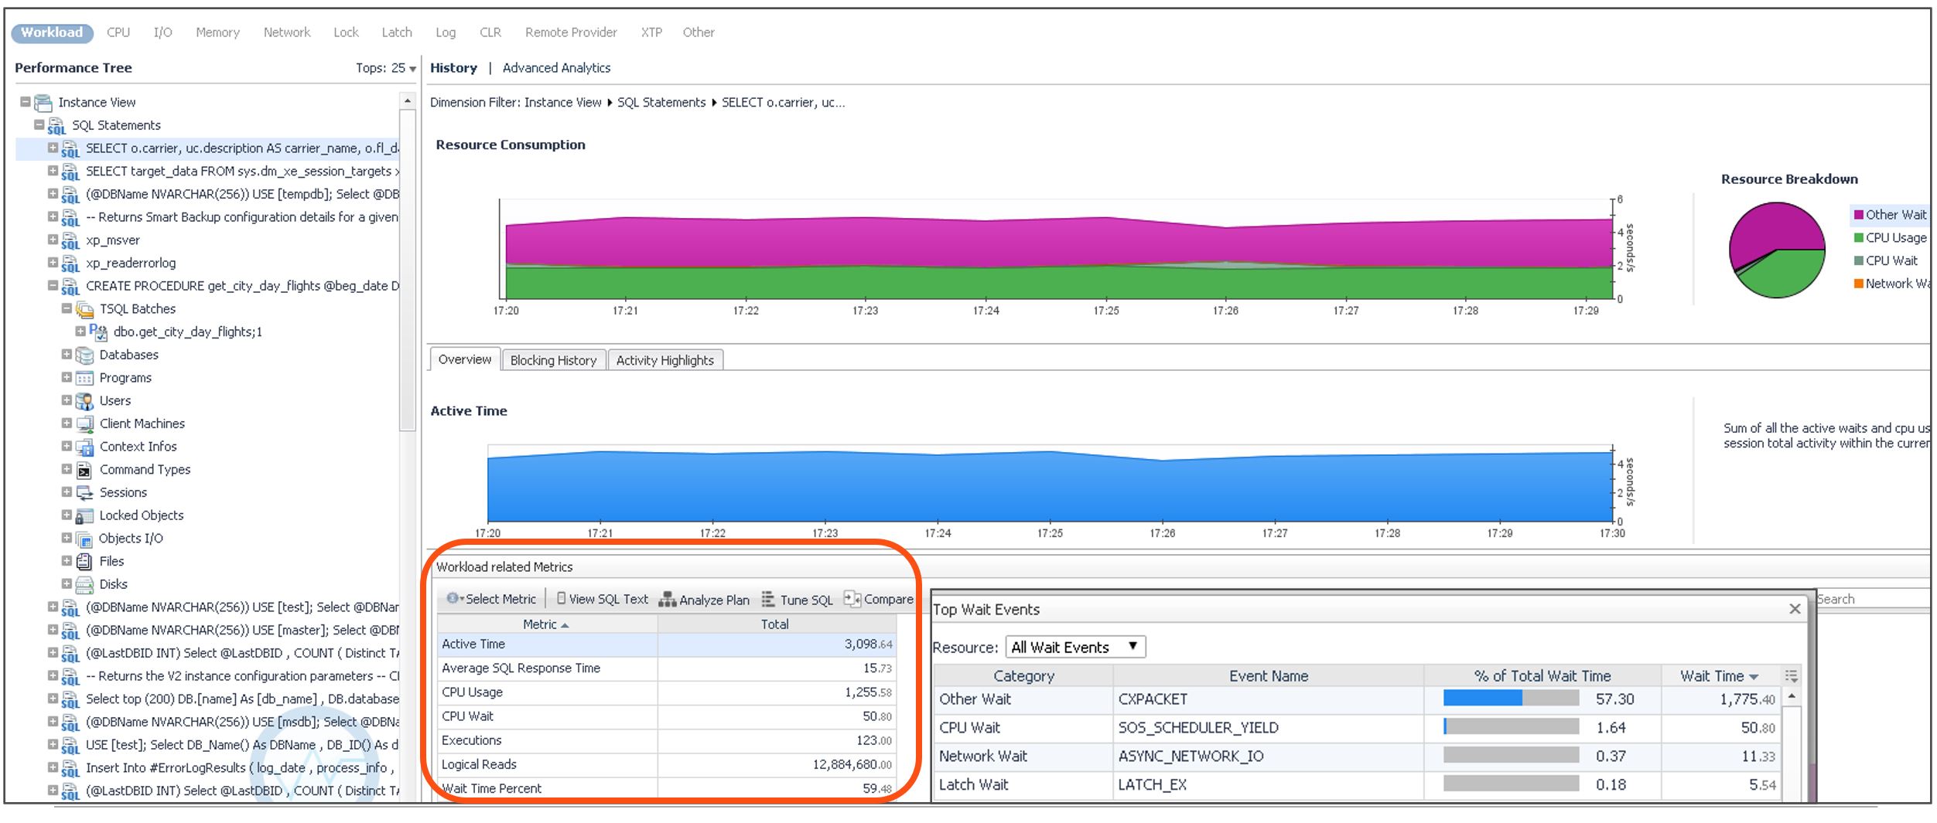Click the Client Machines icon
Image resolution: width=1937 pixels, height=823 pixels.
click(x=84, y=424)
